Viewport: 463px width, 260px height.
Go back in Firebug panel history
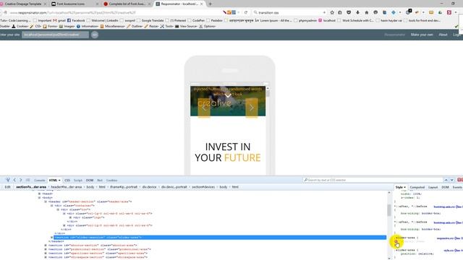click(x=14, y=180)
